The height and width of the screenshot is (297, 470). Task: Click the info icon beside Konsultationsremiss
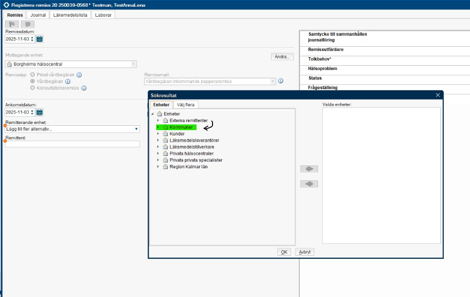point(84,88)
